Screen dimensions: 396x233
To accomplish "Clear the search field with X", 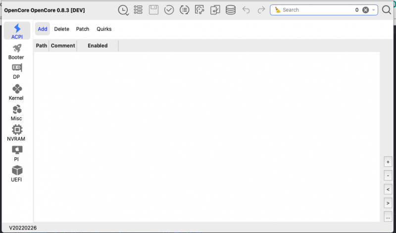I will [x=365, y=10].
